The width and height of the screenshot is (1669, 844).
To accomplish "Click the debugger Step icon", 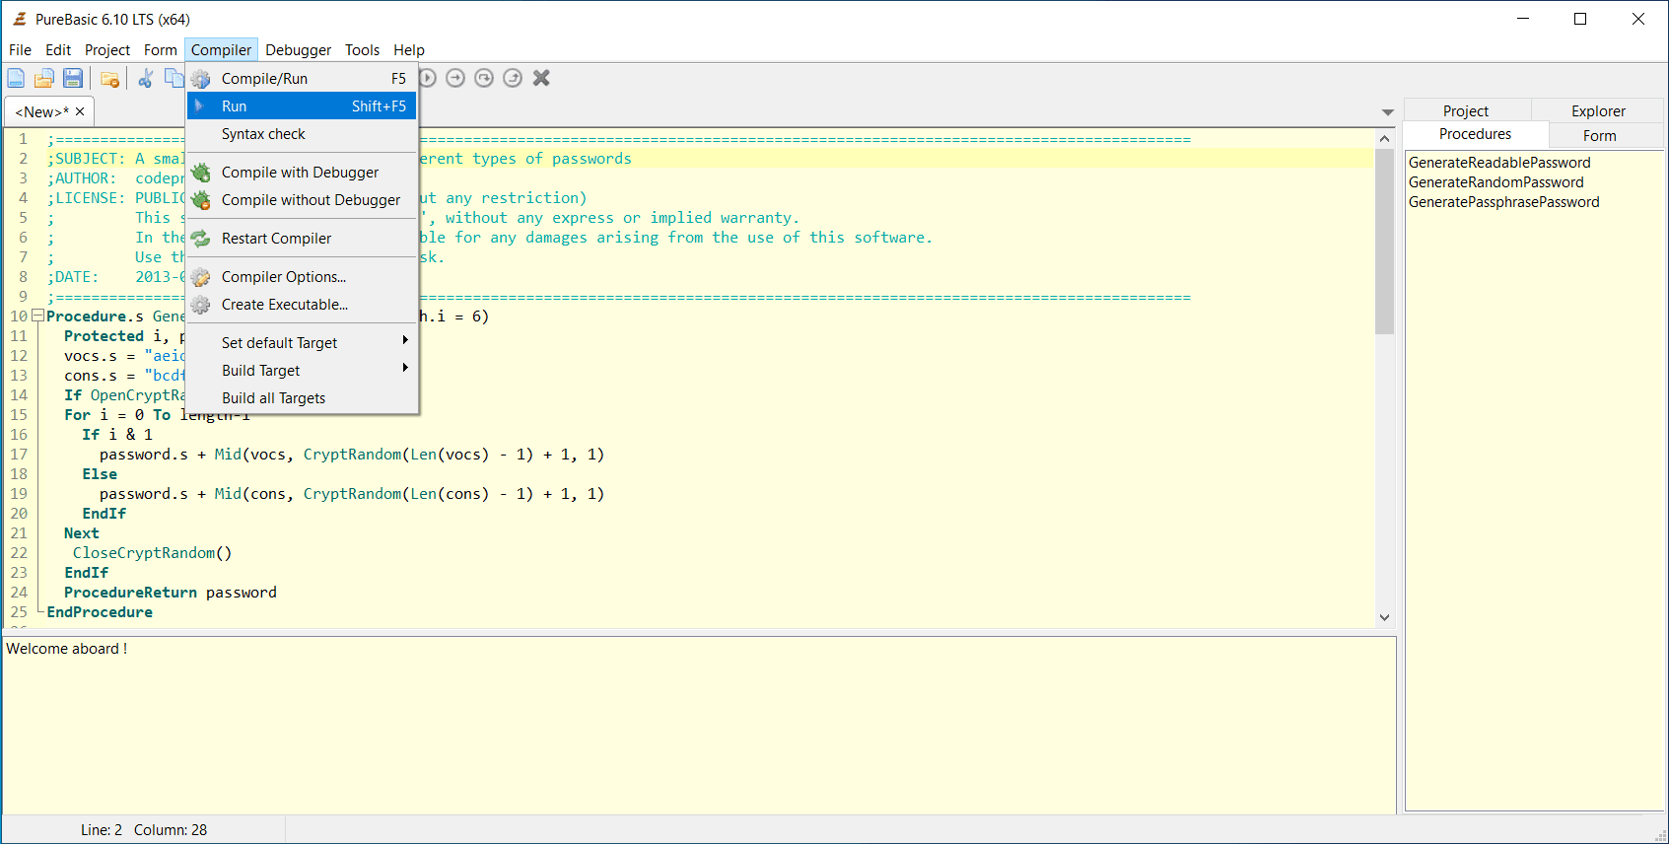I will [455, 78].
